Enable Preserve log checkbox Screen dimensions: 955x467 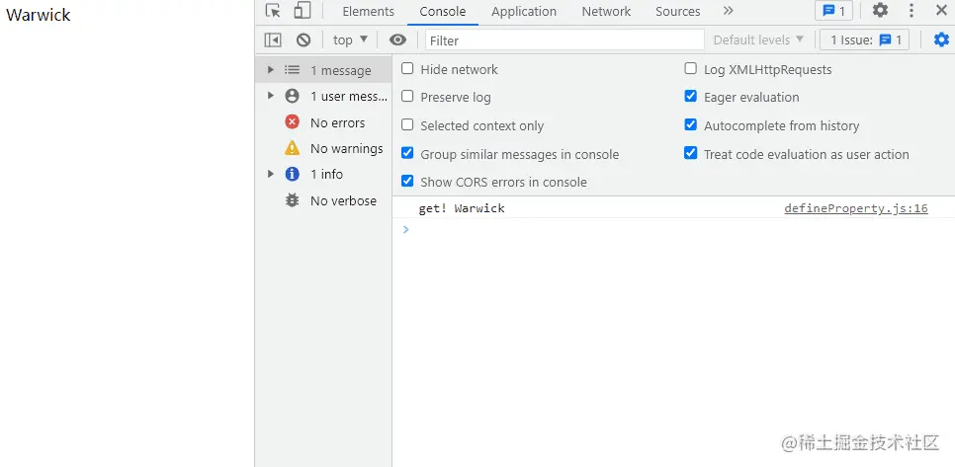407,97
